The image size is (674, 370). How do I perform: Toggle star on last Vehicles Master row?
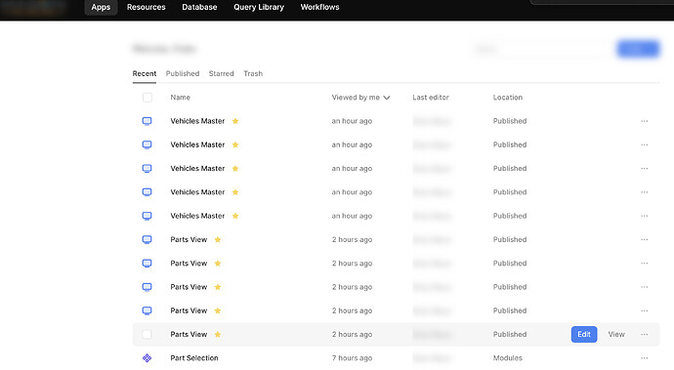pyautogui.click(x=235, y=216)
